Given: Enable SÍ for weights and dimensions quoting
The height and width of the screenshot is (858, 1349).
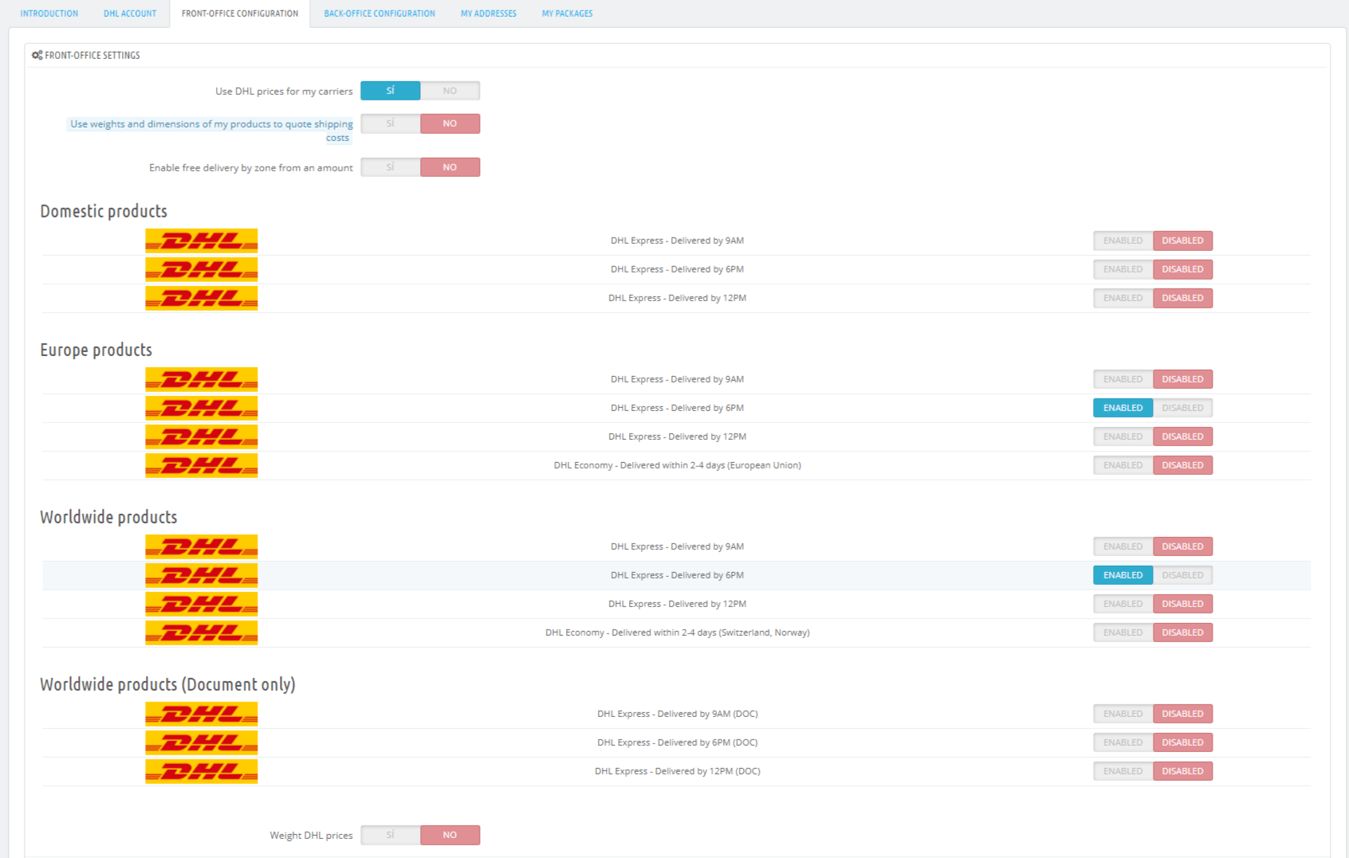Looking at the screenshot, I should point(391,123).
